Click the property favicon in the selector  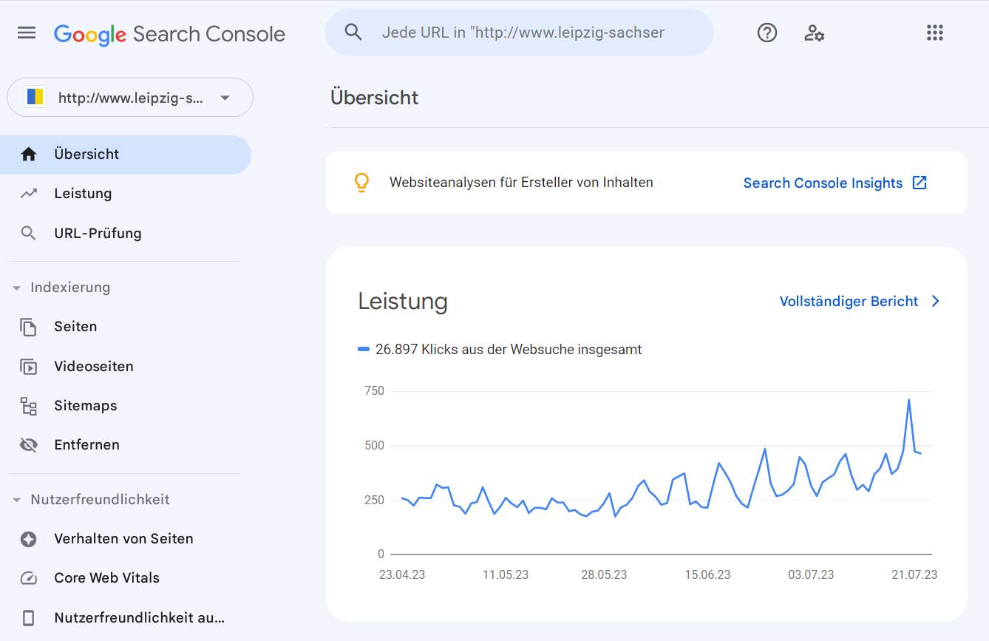(35, 97)
